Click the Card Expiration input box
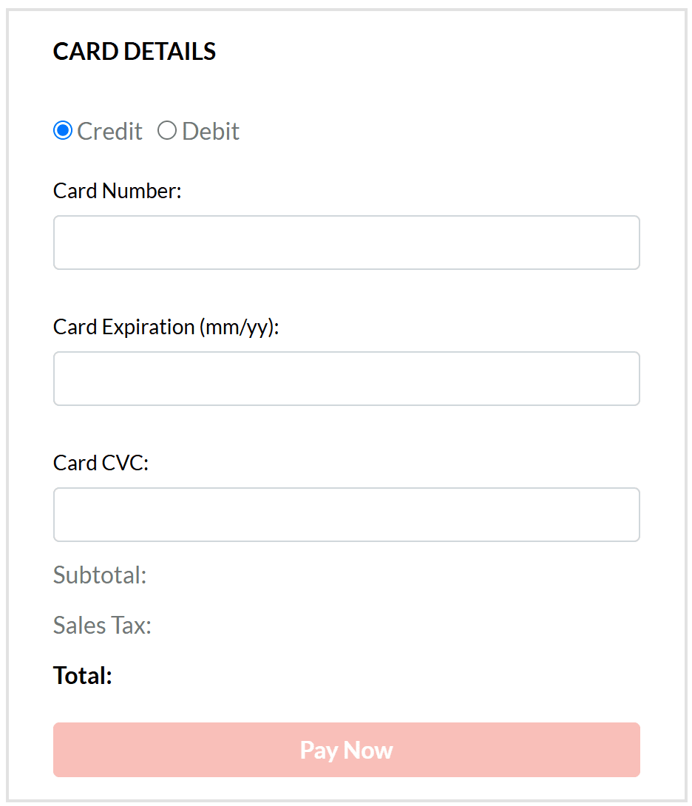Image resolution: width=692 pixels, height=806 pixels. 346,379
